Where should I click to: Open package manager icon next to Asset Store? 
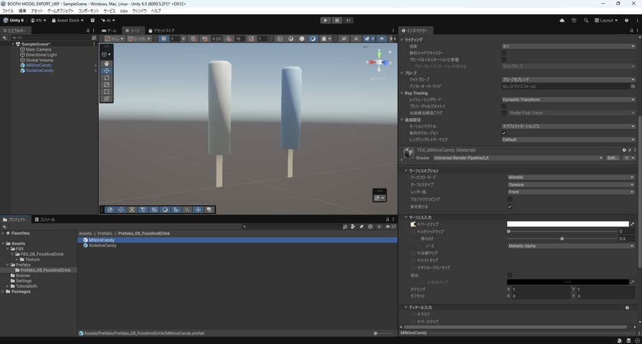(93, 21)
